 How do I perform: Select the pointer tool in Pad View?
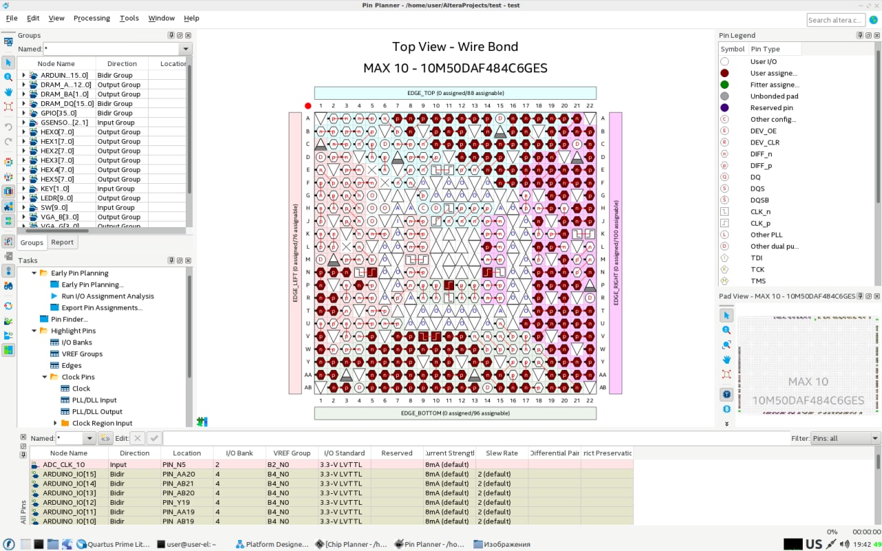pyautogui.click(x=726, y=315)
